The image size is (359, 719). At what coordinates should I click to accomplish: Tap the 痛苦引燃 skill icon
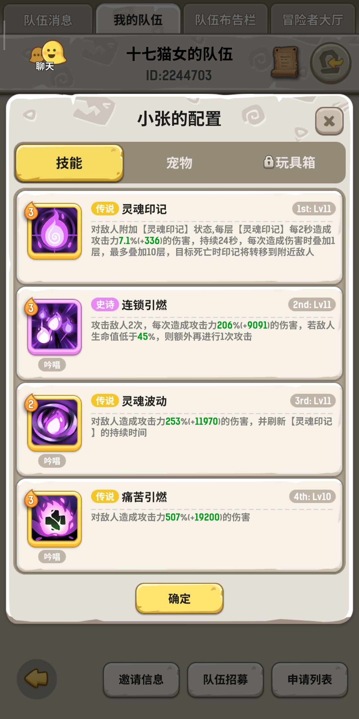click(55, 519)
